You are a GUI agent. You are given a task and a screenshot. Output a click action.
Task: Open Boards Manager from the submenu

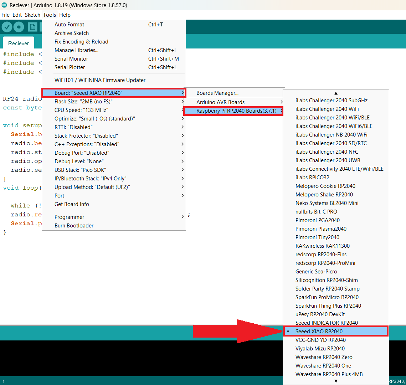(217, 93)
